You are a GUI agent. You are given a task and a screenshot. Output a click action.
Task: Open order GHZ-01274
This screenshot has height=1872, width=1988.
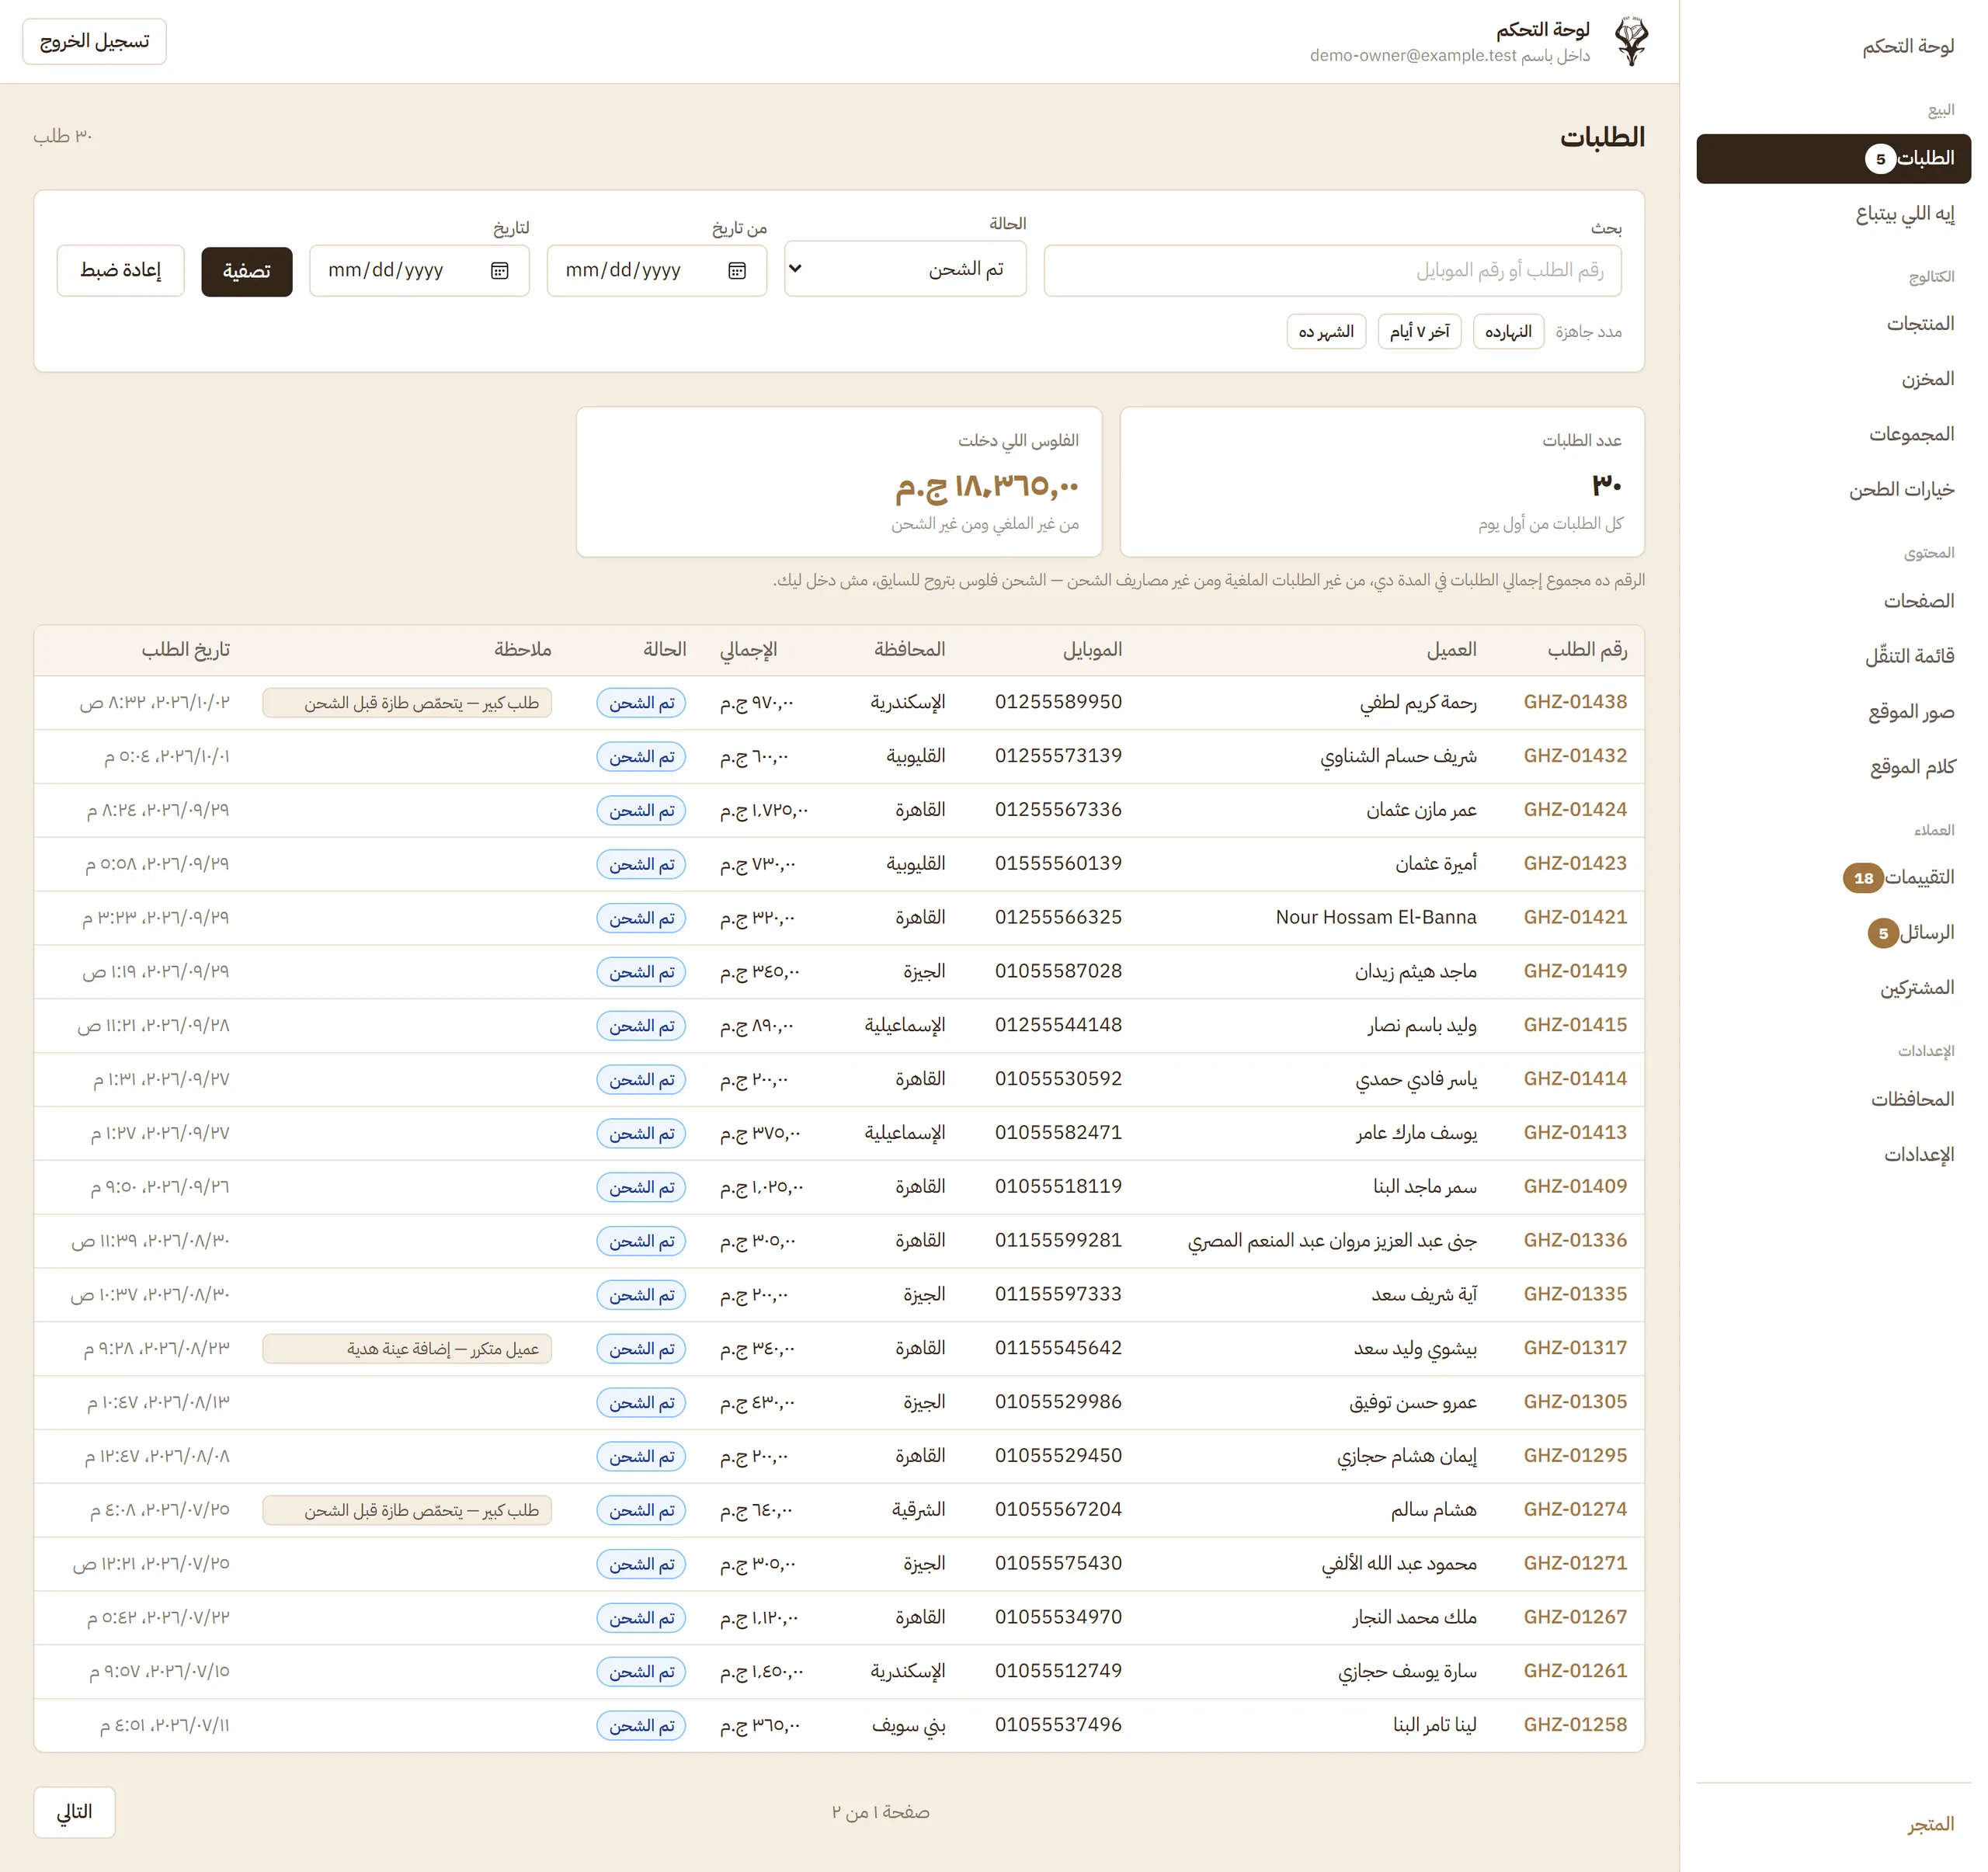pos(1575,1509)
